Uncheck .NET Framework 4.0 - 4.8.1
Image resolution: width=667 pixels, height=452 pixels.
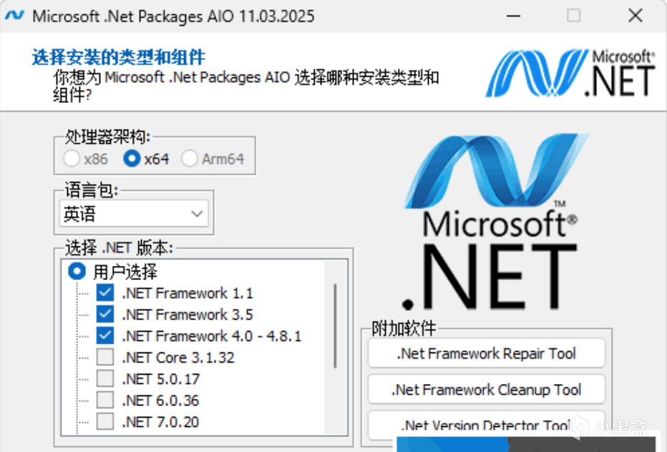105,336
